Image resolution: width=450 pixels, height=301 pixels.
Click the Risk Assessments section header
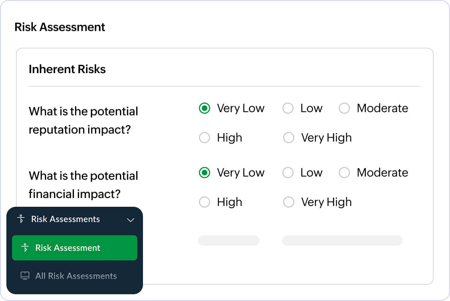coord(66,219)
